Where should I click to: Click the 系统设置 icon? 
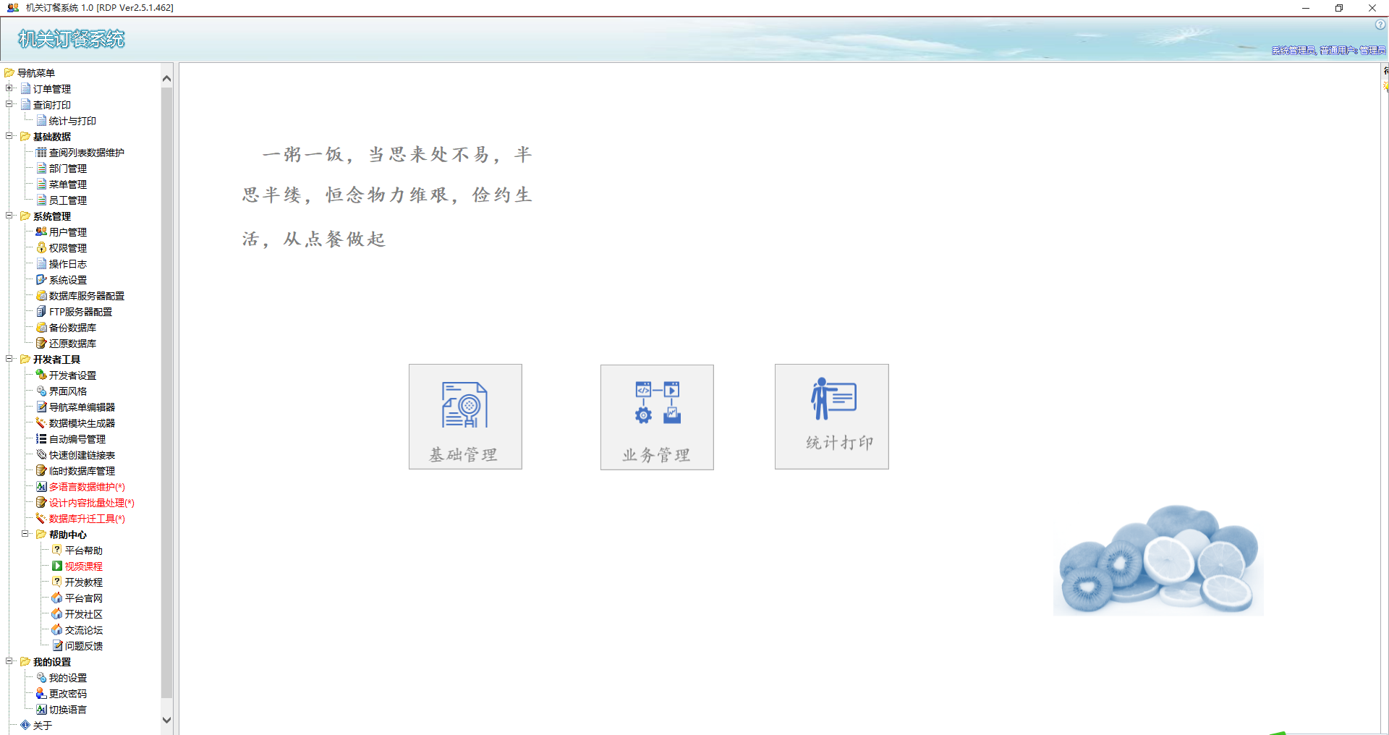pos(41,279)
